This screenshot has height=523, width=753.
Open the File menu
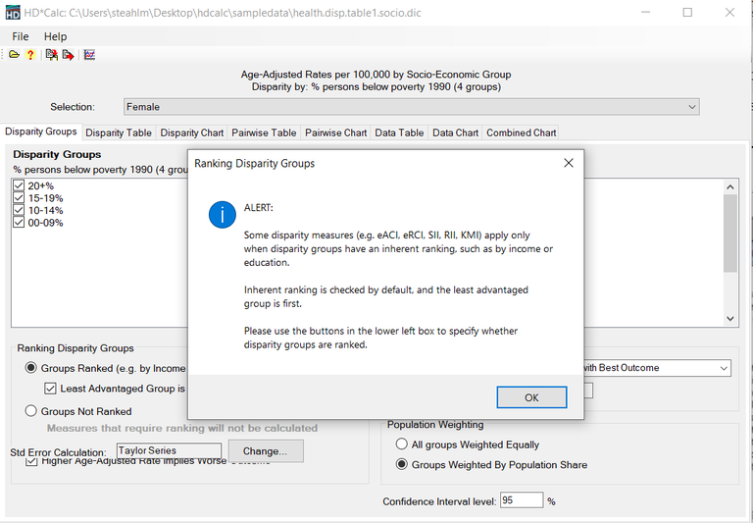(x=21, y=36)
